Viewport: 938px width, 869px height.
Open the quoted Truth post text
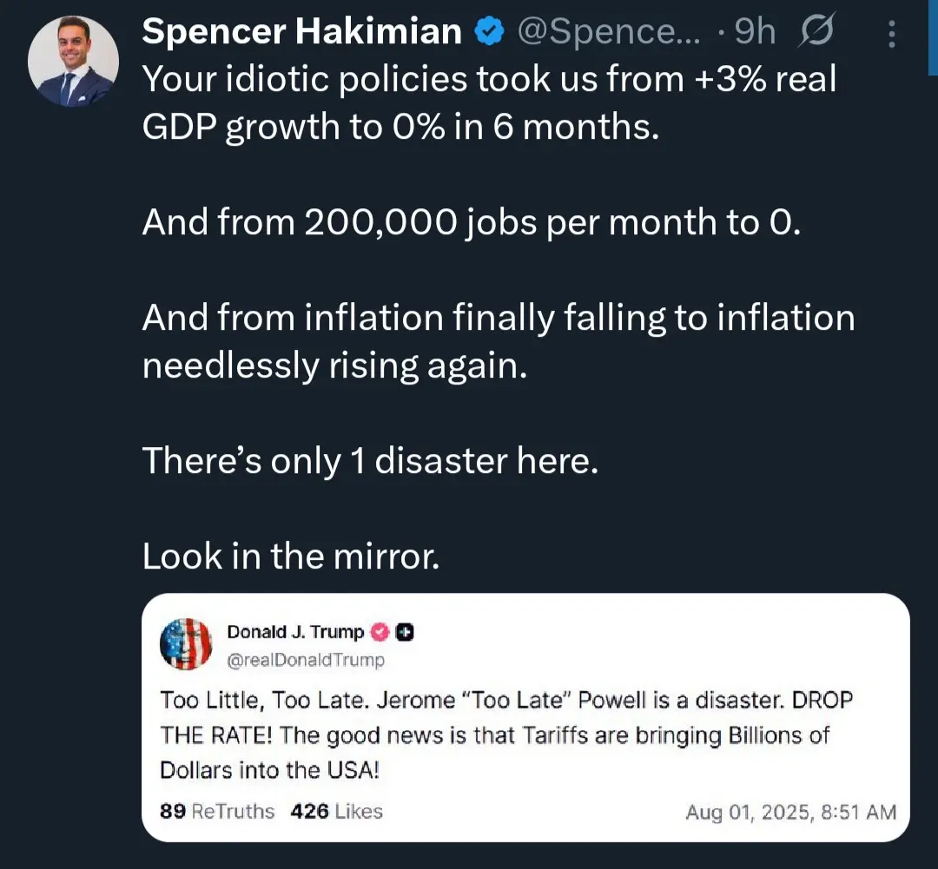click(x=495, y=734)
